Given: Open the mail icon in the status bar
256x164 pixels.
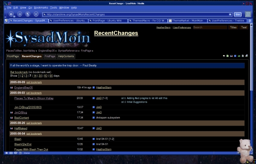Looking at the screenshot, I should point(11,153).
